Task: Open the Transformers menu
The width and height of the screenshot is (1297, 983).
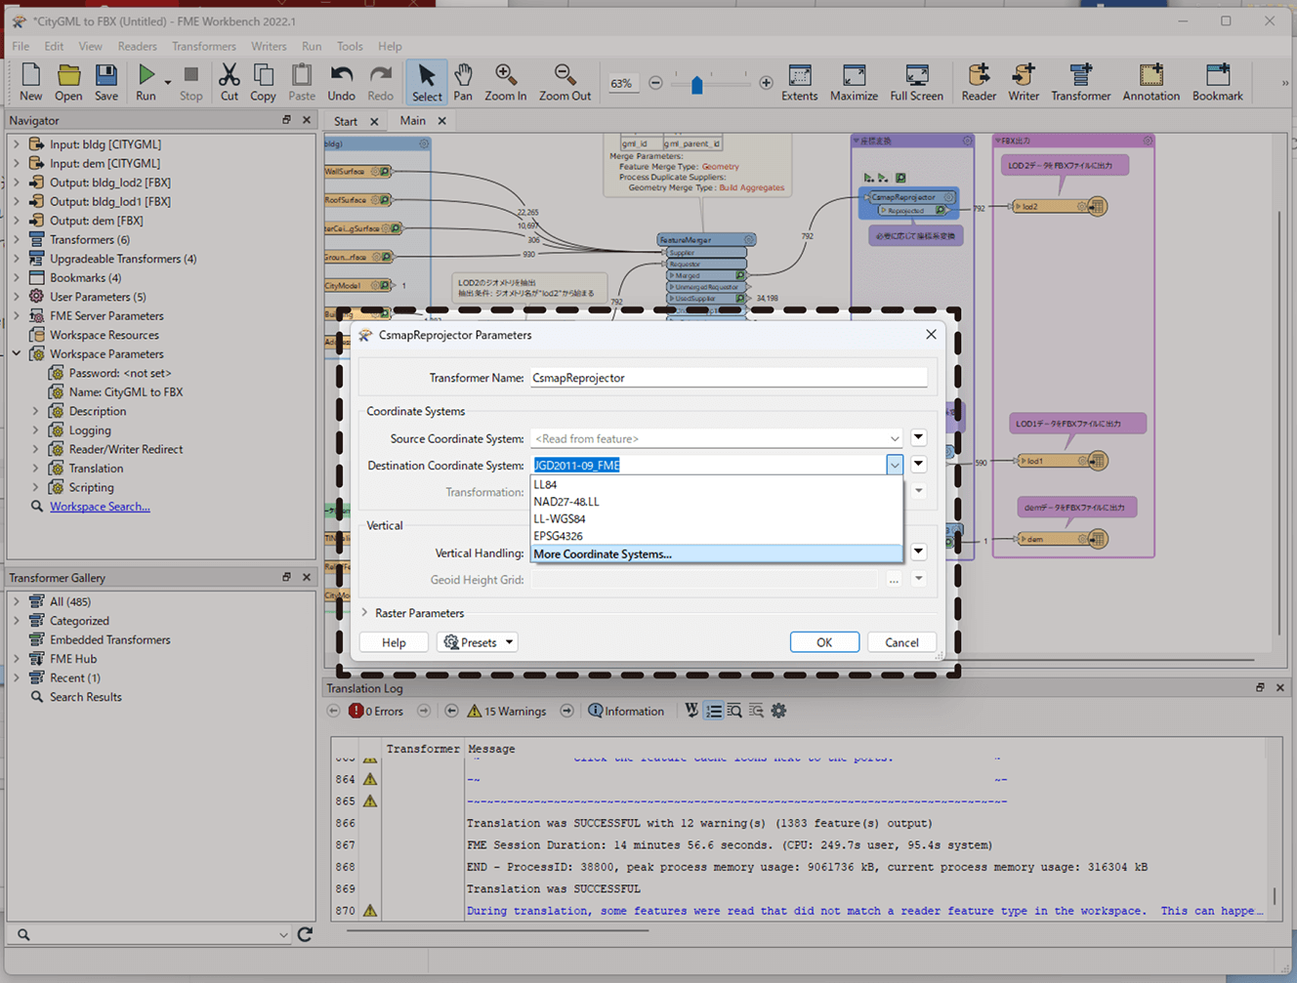Action: coord(204,46)
